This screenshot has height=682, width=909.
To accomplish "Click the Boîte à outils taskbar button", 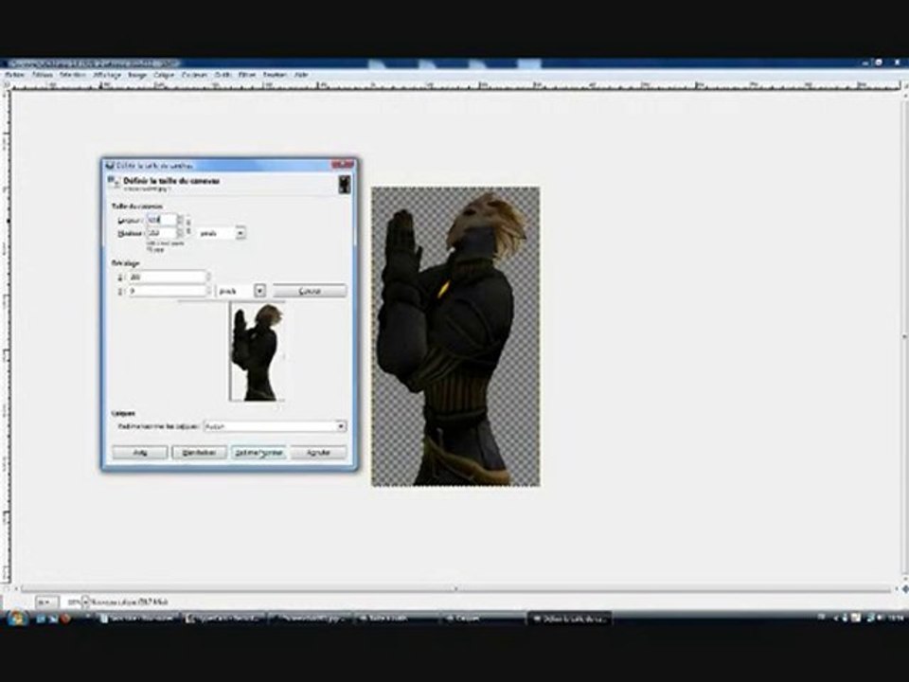I will tap(397, 619).
